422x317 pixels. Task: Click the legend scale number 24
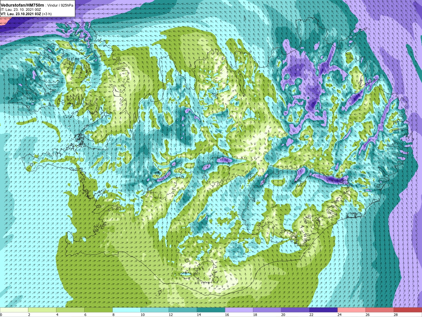pyautogui.click(x=340, y=315)
